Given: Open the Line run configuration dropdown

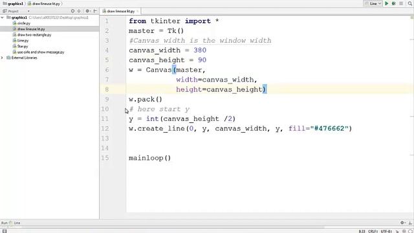Looking at the screenshot, I should tap(373, 3).
